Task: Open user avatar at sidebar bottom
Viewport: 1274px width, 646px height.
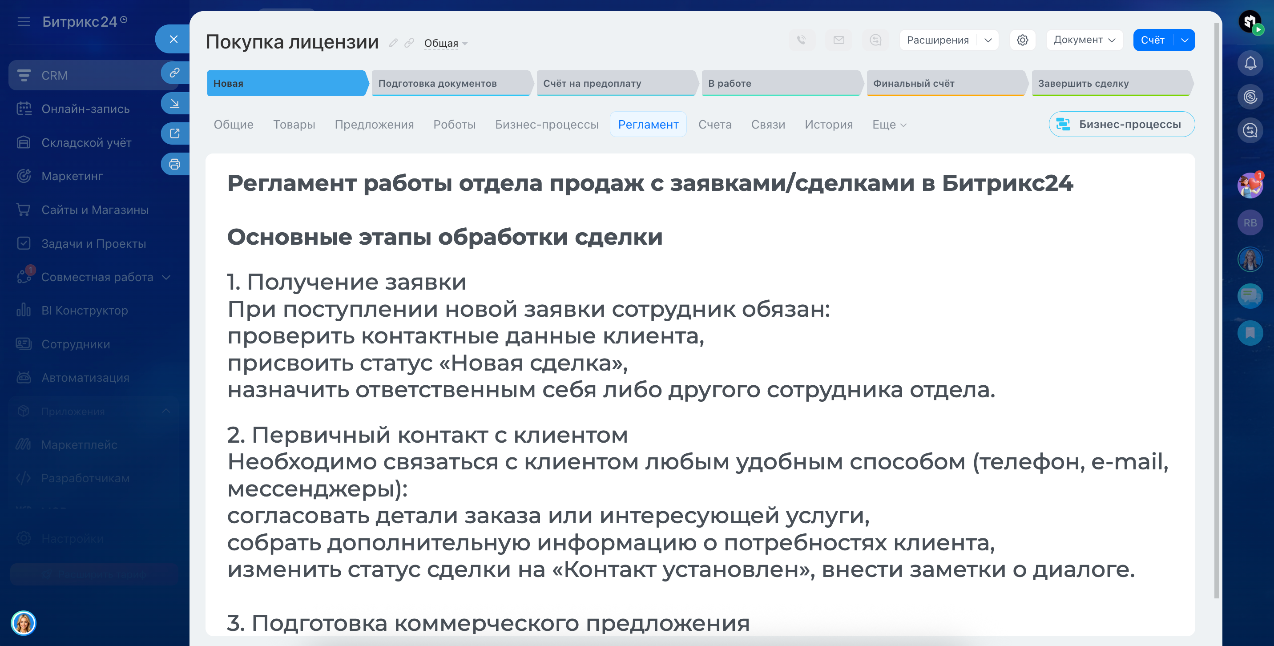Action: click(23, 622)
